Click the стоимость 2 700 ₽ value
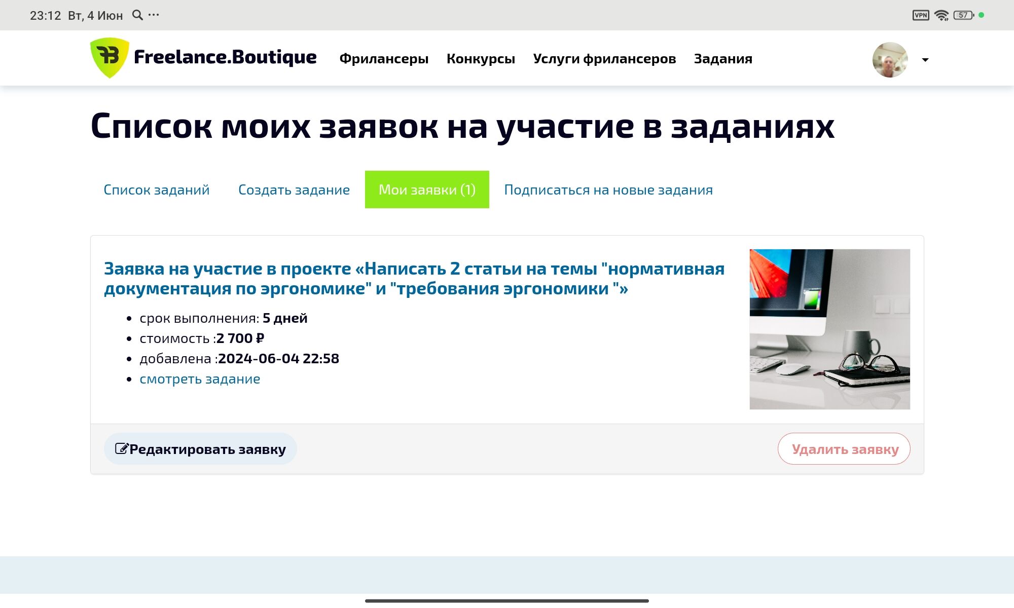This screenshot has width=1014, height=608. (x=240, y=338)
